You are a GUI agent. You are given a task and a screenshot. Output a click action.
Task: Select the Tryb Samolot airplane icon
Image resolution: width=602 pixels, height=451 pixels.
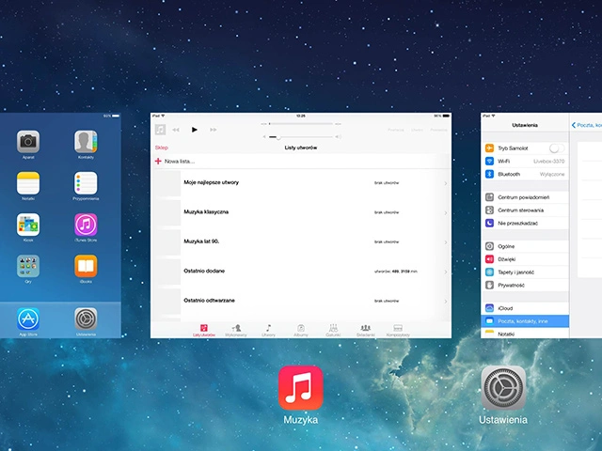[x=489, y=148]
